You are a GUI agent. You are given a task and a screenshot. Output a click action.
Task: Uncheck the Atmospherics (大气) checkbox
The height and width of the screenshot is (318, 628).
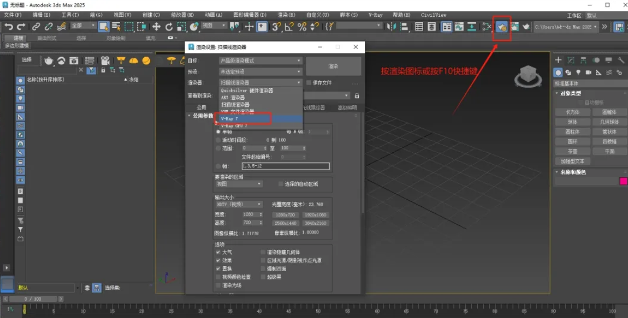(x=218, y=252)
